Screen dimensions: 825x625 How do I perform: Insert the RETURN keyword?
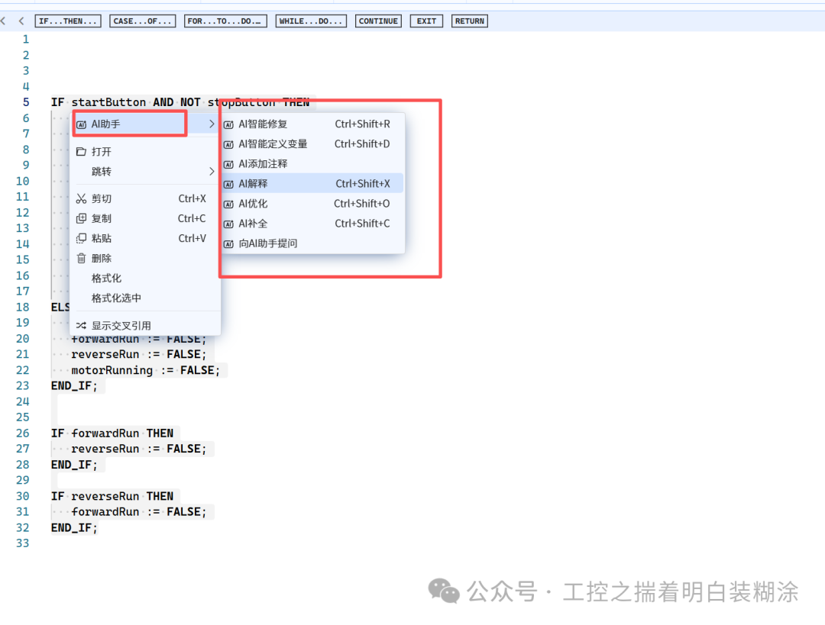469,21
